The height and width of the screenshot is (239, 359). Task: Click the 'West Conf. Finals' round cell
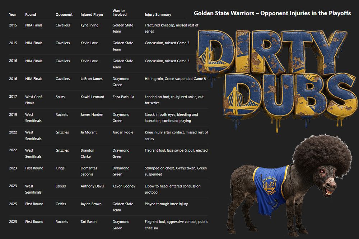34,100
